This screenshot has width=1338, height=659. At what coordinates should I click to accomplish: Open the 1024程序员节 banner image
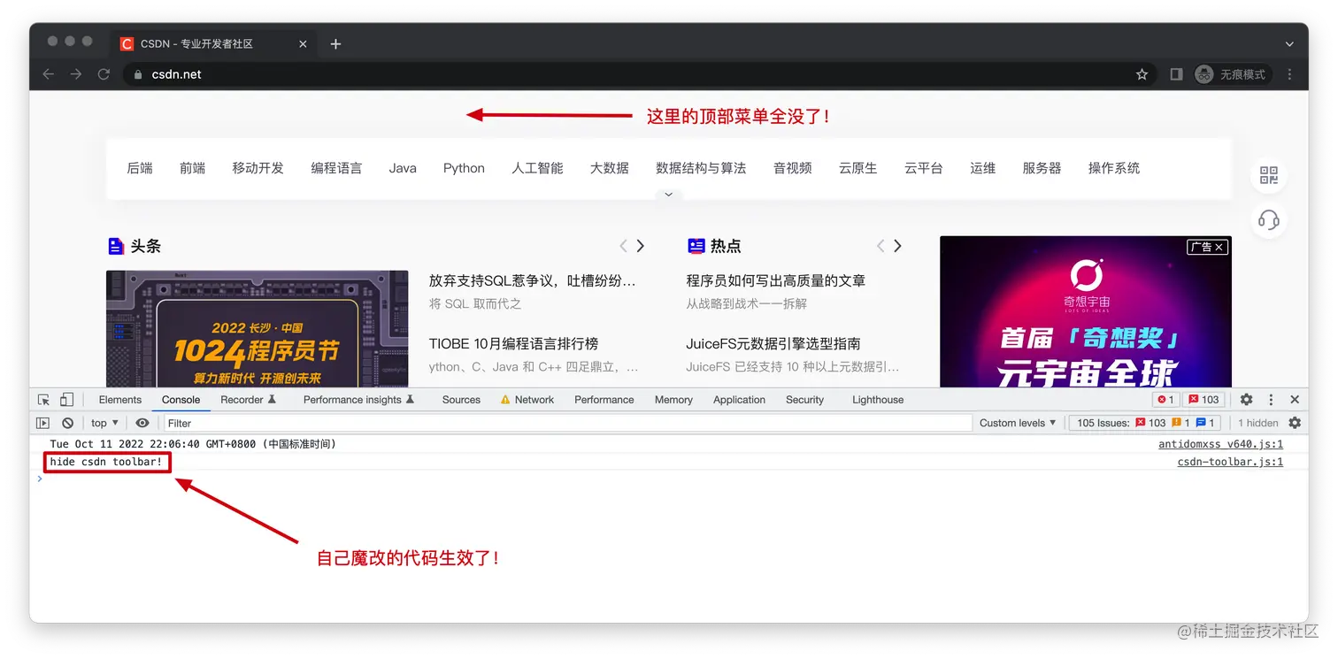[257, 329]
